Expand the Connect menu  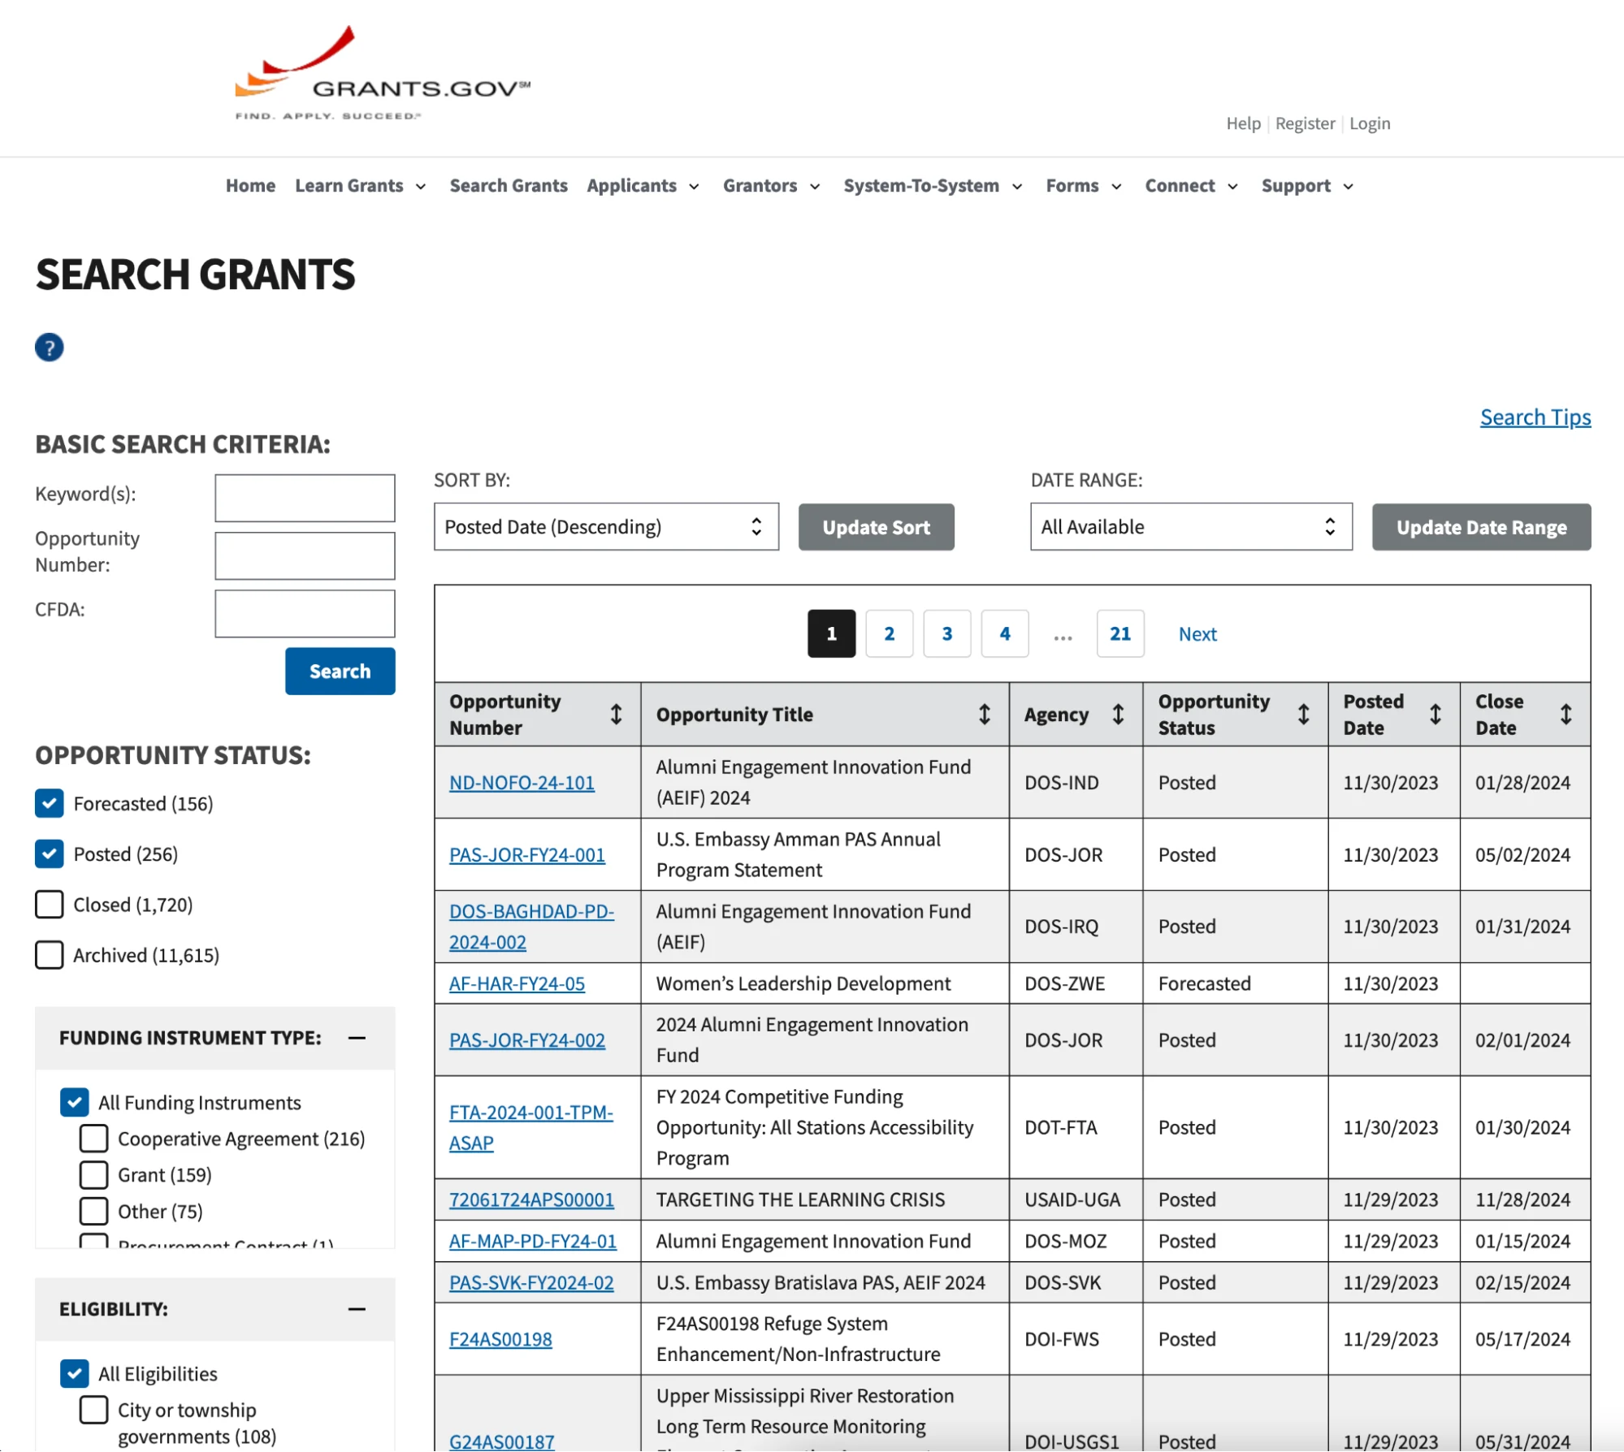1191,186
